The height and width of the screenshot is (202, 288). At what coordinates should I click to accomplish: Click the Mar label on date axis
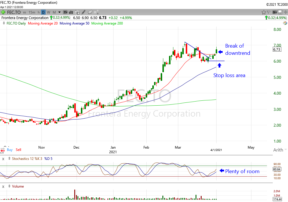coord(178,147)
